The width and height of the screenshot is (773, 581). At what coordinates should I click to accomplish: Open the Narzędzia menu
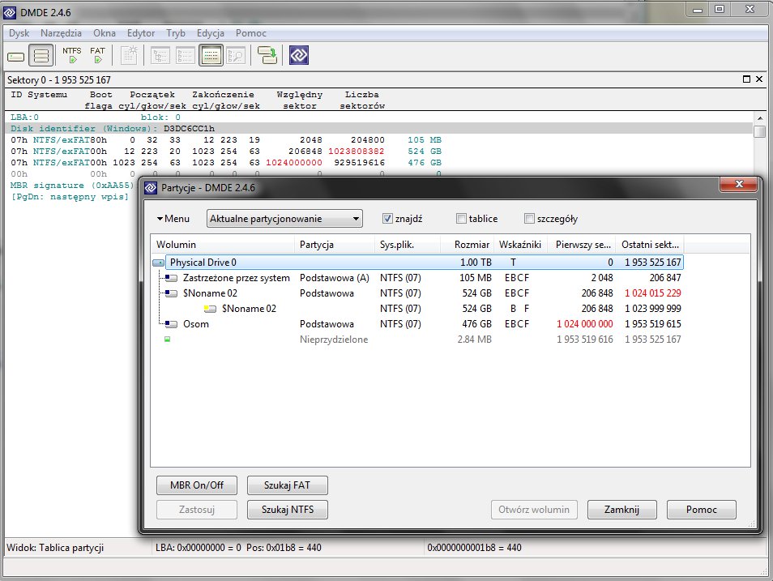coord(61,33)
